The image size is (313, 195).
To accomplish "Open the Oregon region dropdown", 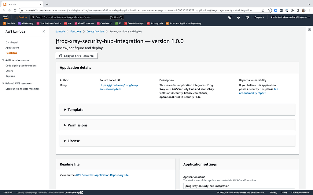I will pyautogui.click(x=260, y=17).
